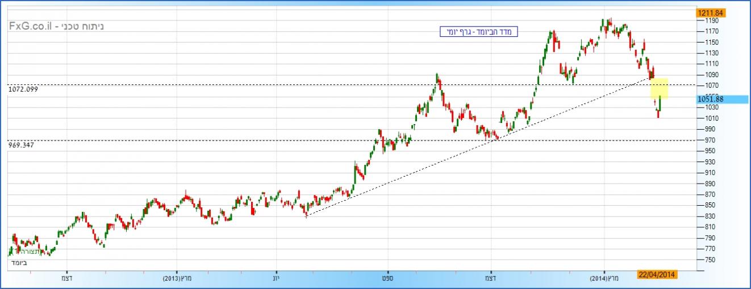Click the מרץ(2014) date on time axis
The width and height of the screenshot is (751, 289).
coord(604,278)
